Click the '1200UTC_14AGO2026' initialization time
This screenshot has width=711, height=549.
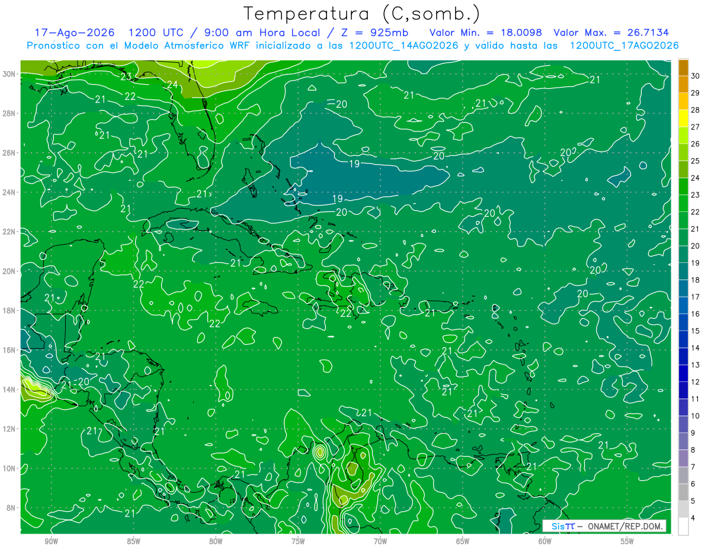click(404, 46)
